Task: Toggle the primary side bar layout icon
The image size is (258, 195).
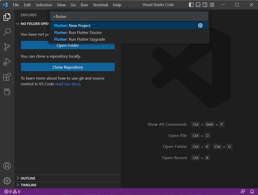Action: [x=191, y=5]
